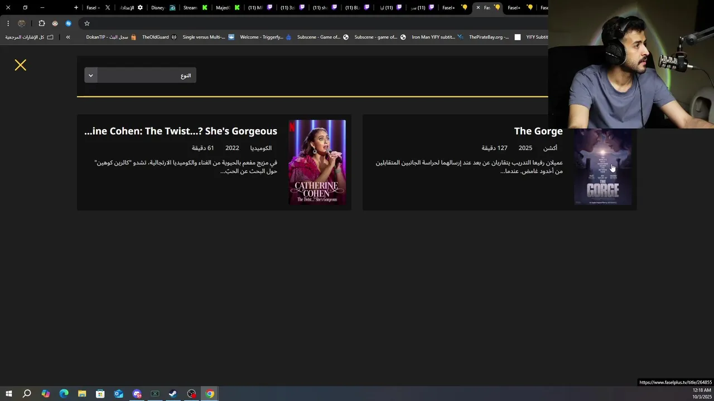Switch to the Majed Kick tab
Screen dimensions: 714x401
click(228, 8)
